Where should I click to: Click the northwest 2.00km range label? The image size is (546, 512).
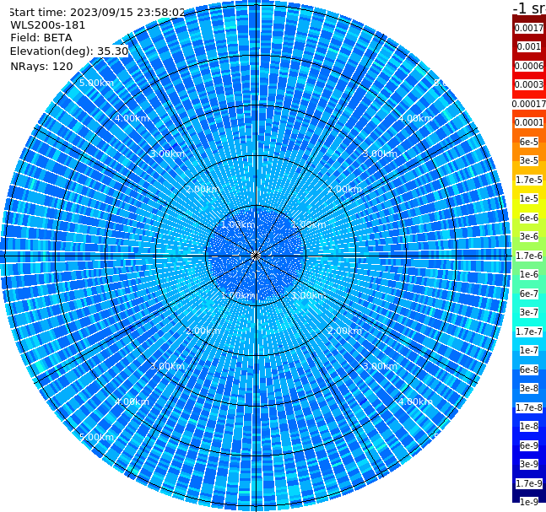click(x=203, y=189)
